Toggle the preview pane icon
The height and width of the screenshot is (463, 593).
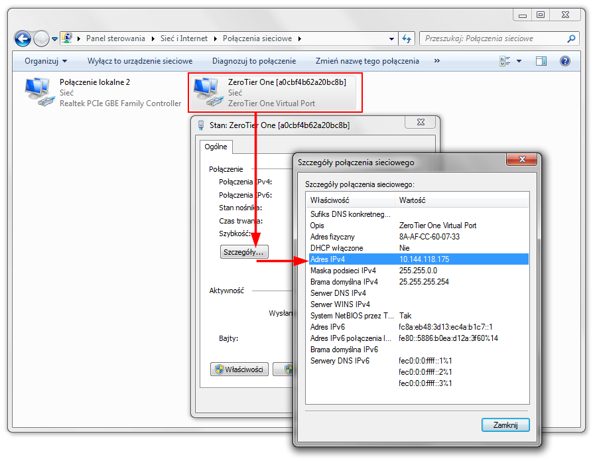tap(541, 61)
